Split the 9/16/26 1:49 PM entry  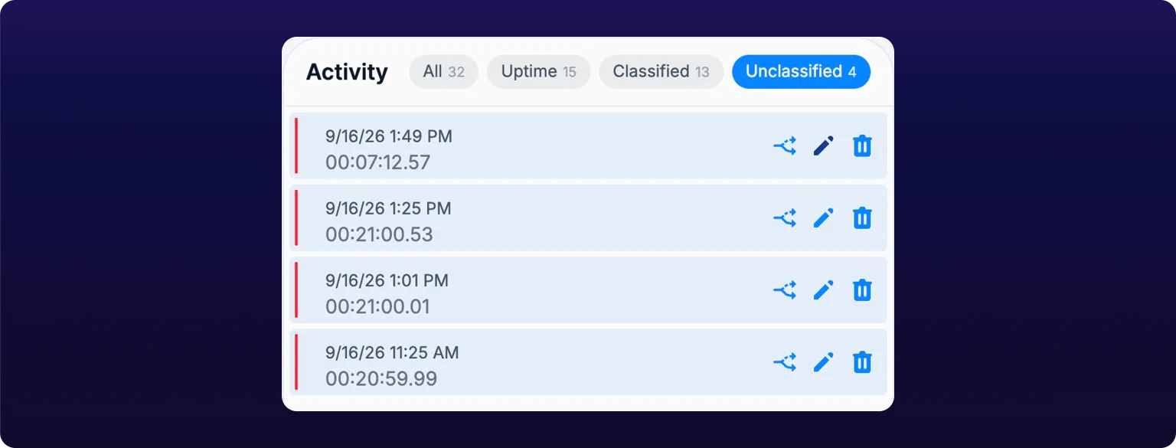785,146
